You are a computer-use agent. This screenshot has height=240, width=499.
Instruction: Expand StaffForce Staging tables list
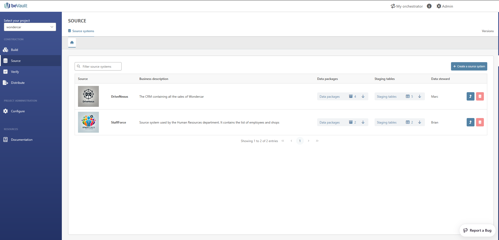tap(419, 122)
